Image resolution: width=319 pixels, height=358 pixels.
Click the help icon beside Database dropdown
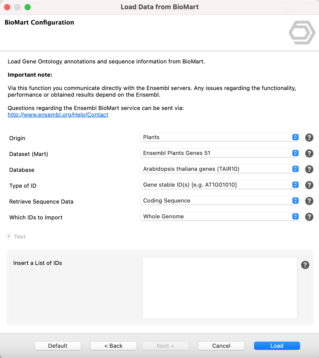(309, 169)
